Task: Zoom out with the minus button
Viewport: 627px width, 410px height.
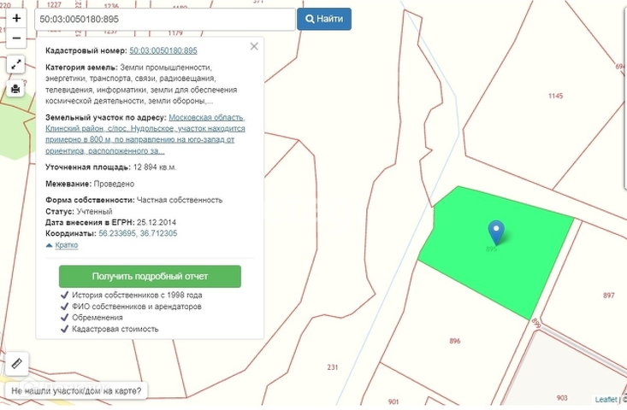Action: point(16,38)
